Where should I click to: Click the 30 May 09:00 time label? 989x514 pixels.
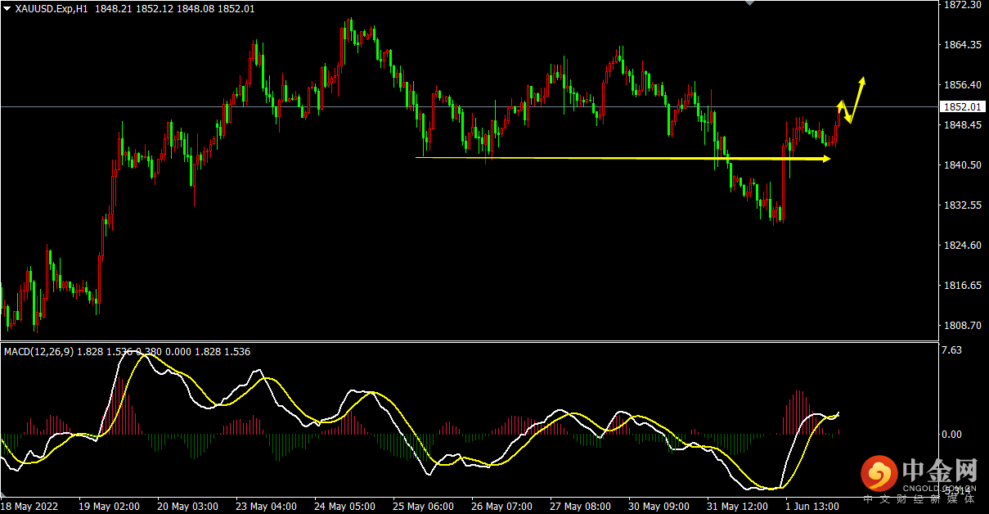pyautogui.click(x=659, y=507)
